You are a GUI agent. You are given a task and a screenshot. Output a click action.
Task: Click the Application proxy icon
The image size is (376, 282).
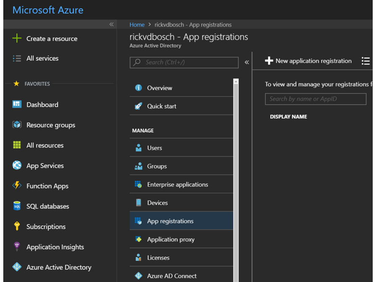(x=138, y=239)
